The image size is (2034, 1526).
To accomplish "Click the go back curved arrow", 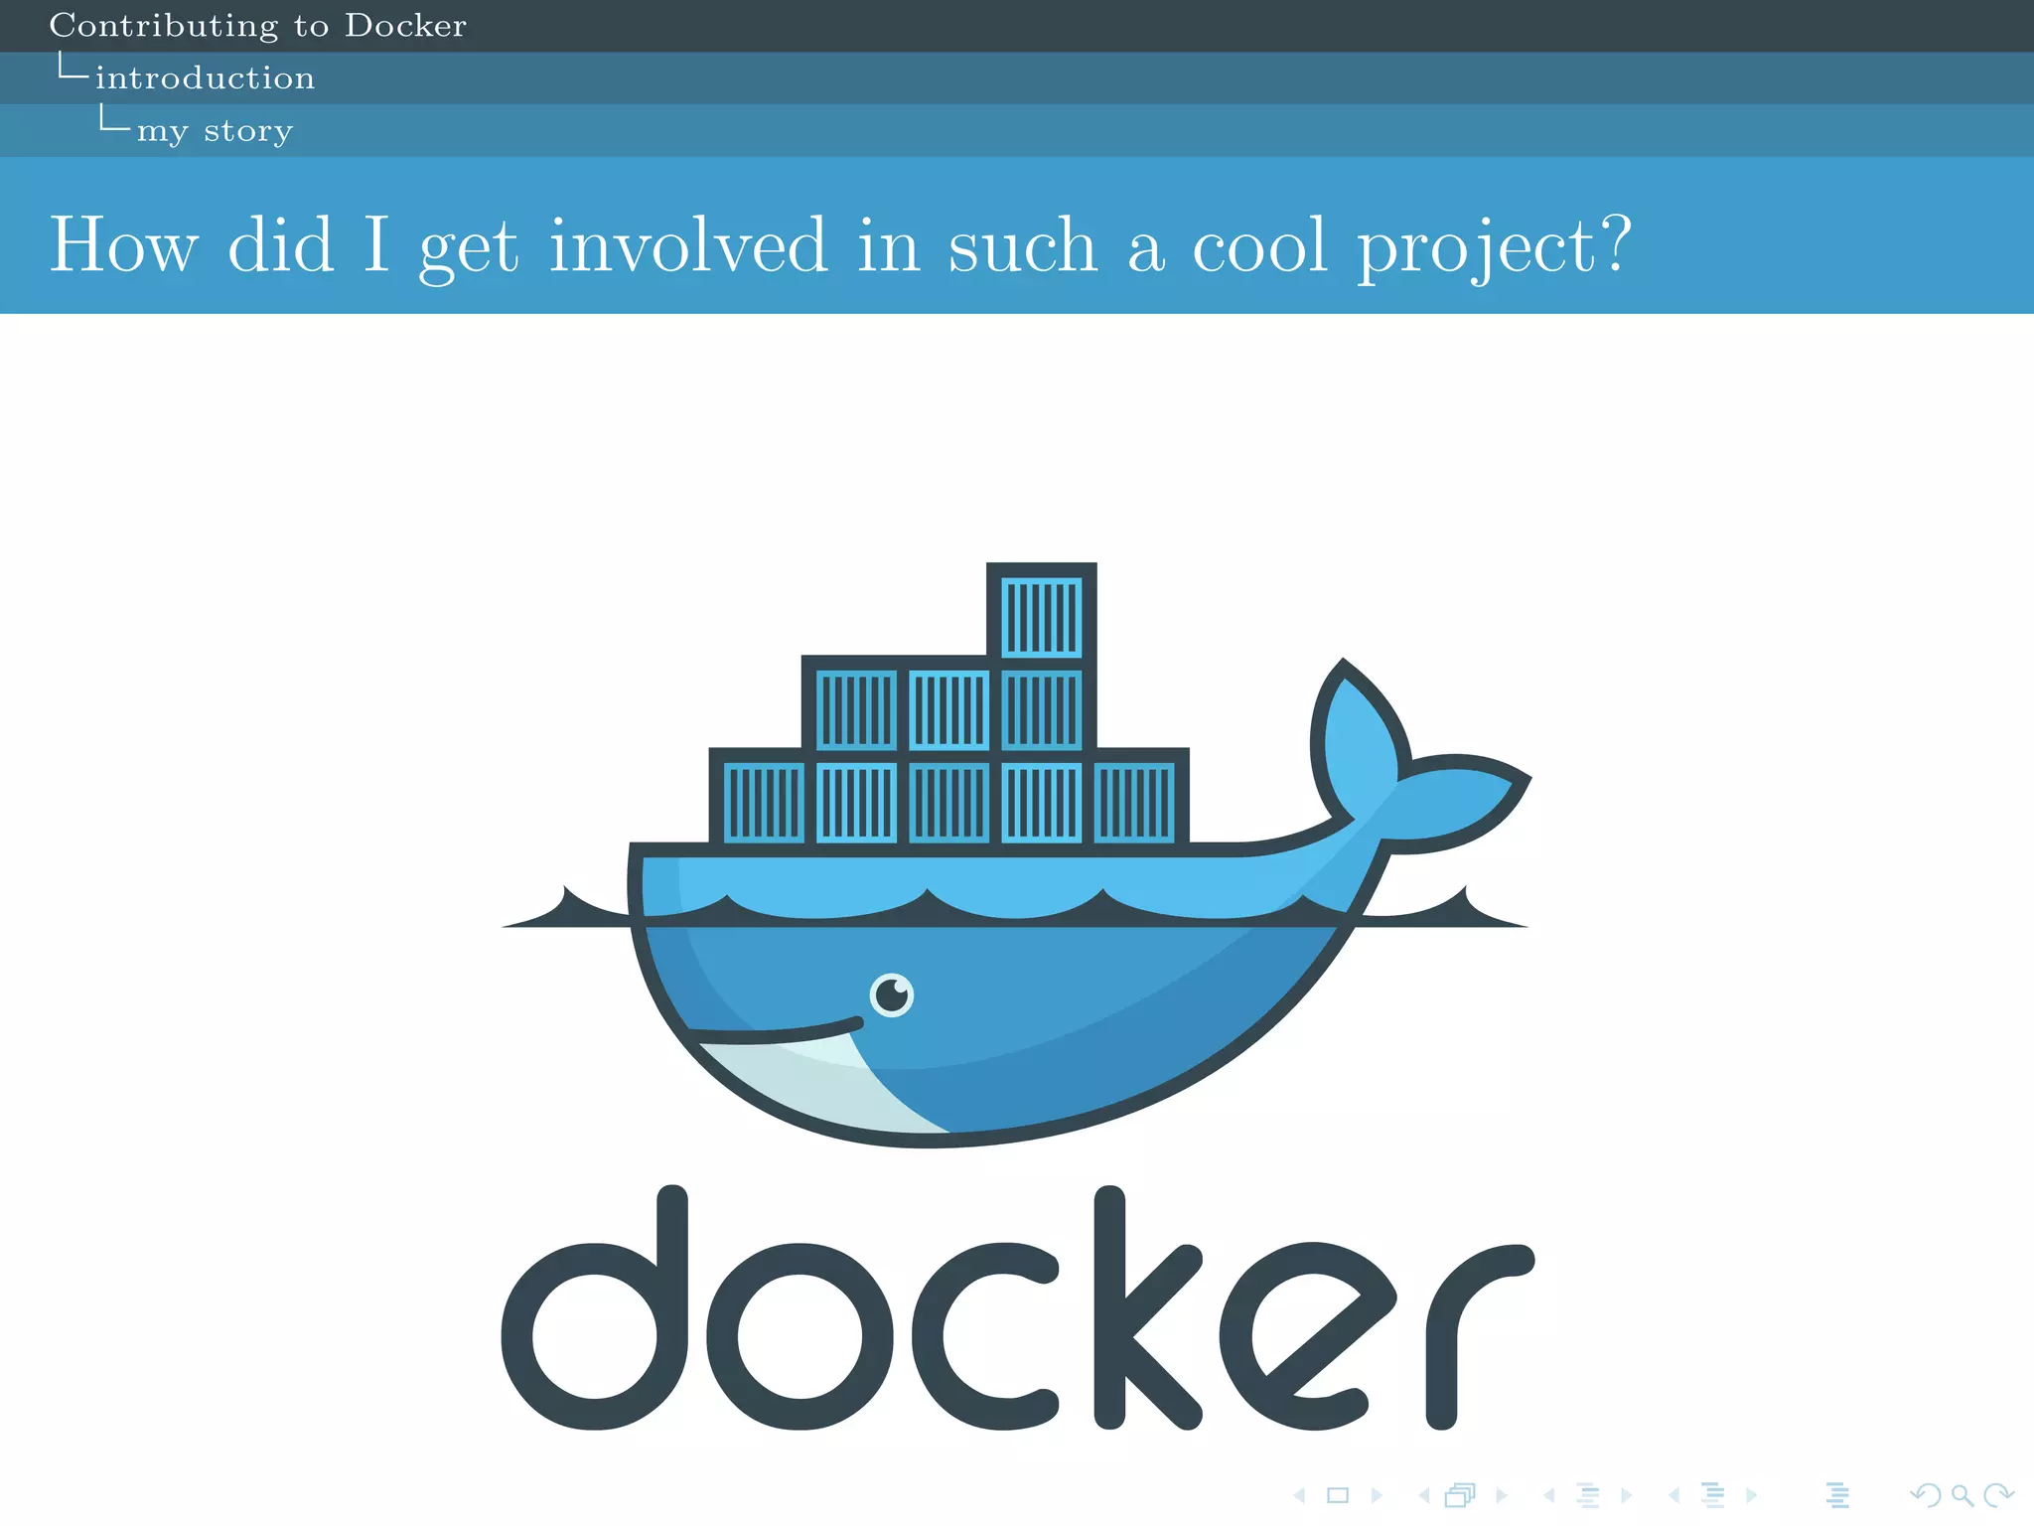I will (x=1926, y=1495).
